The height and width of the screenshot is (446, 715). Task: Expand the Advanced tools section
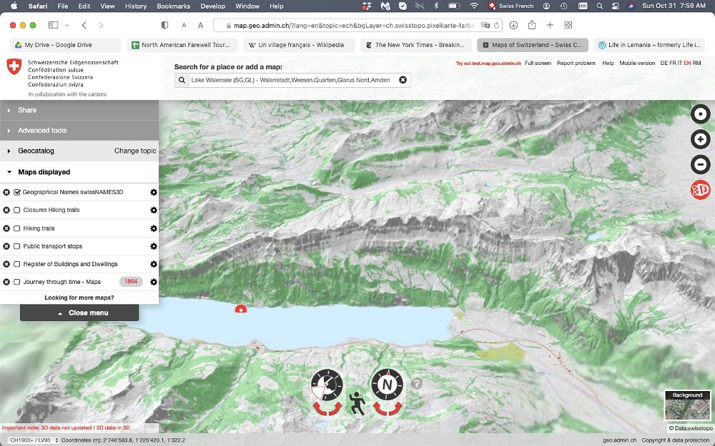[42, 131]
